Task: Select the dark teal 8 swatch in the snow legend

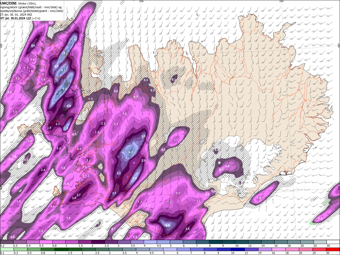Action: tap(215, 242)
